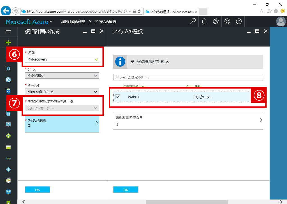Click OK in the 復旧計画の作成 blade

point(38,190)
